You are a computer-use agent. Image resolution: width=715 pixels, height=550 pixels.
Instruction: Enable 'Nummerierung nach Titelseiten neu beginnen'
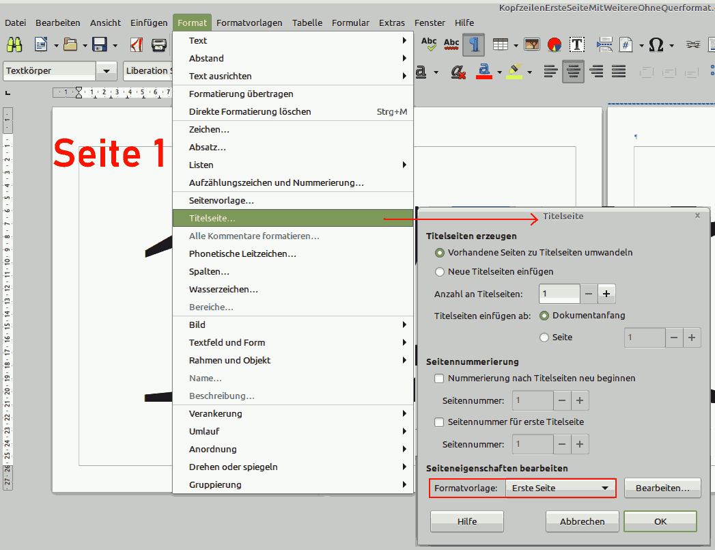point(440,378)
